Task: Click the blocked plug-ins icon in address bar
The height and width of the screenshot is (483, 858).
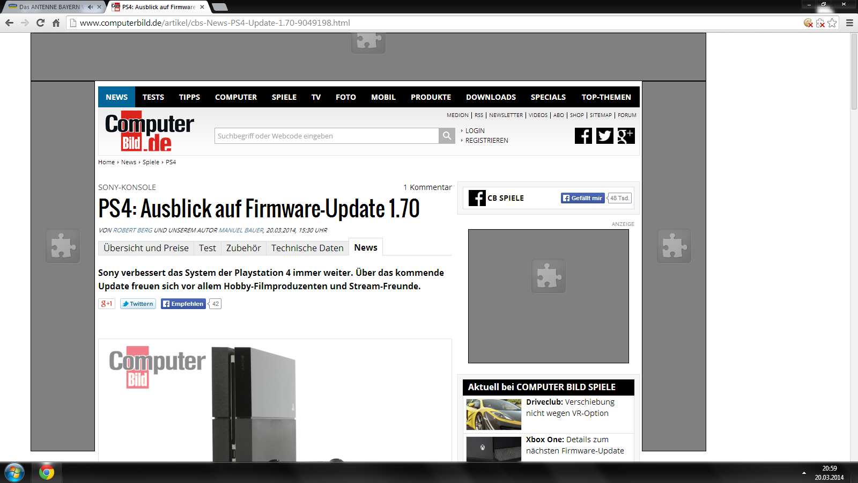Action: 820,23
